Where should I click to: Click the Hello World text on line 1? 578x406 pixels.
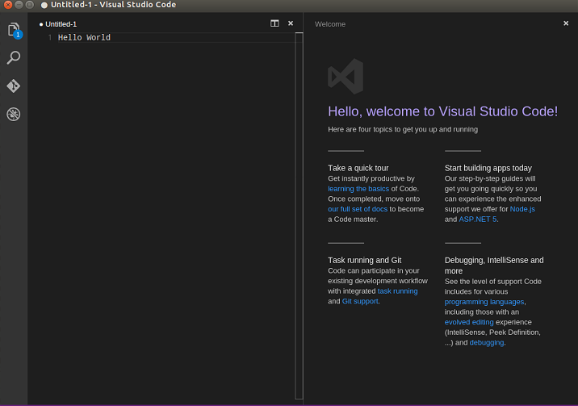(84, 38)
